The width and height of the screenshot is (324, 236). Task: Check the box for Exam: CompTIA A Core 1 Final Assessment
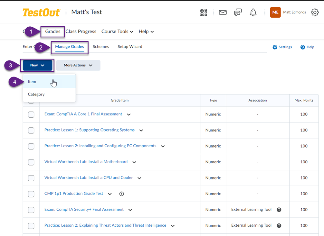pos(31,114)
